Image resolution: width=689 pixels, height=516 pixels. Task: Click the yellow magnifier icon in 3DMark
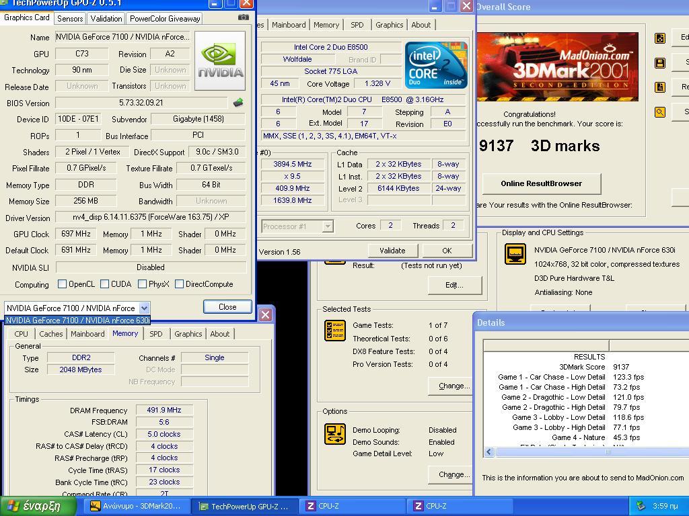click(x=660, y=112)
